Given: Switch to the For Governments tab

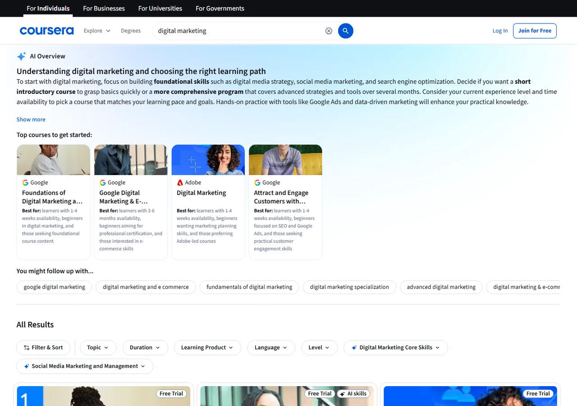Looking at the screenshot, I should coord(220,9).
